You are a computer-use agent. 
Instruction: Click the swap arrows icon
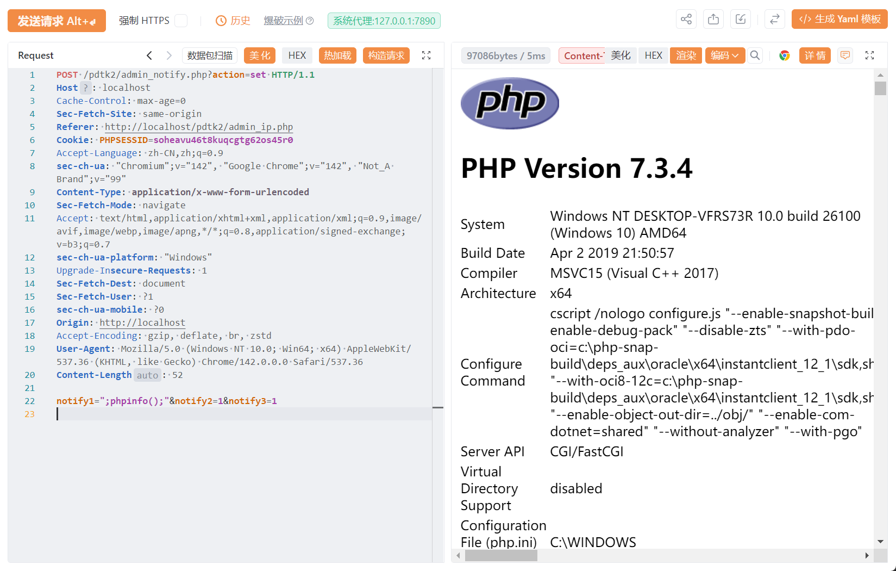pos(775,20)
